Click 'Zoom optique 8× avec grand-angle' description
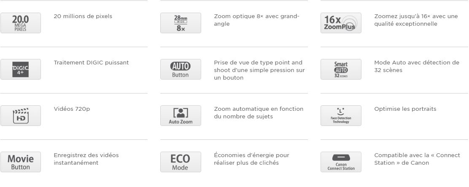The image size is (469, 187). point(256,20)
